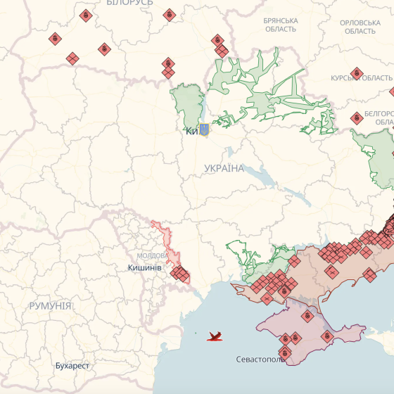The height and width of the screenshot is (394, 394).
Task: Click the sunken ship icon in Black Sea
Action: 215,336
